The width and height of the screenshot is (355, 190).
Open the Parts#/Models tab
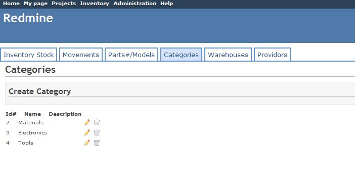coord(131,55)
